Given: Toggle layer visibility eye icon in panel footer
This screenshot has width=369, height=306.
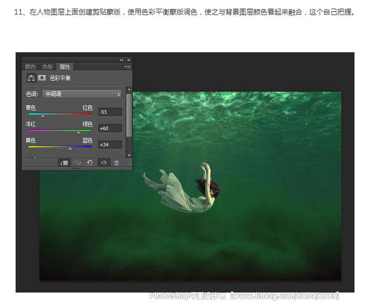Looking at the screenshot, I should click(104, 163).
